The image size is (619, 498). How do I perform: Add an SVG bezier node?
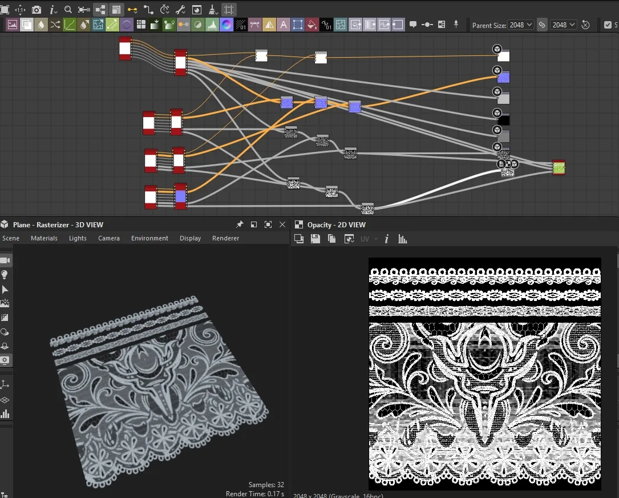pyautogui.click(x=254, y=25)
